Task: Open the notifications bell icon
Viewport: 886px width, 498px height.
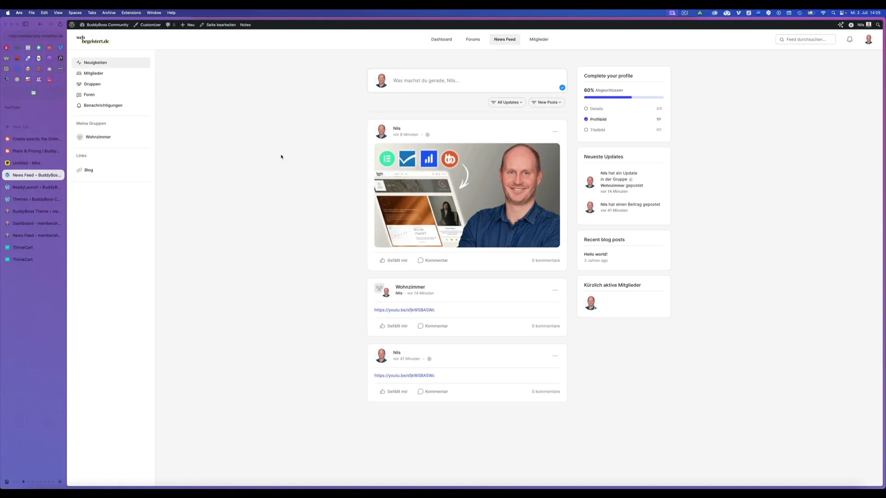Action: 850,40
